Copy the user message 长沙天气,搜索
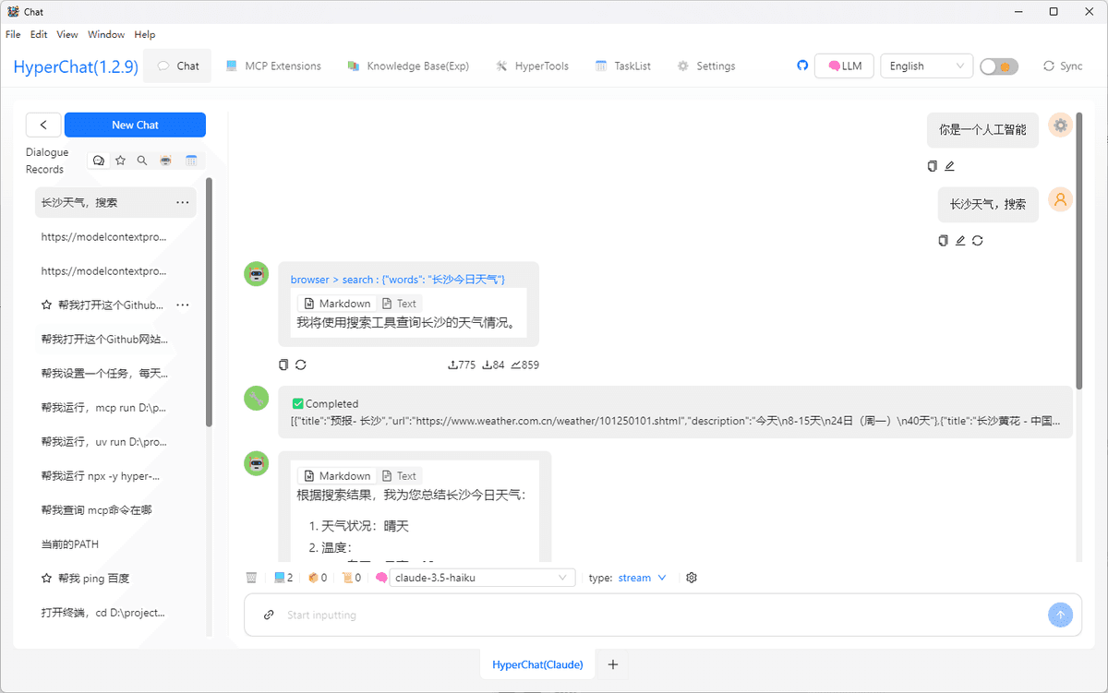 click(x=943, y=241)
